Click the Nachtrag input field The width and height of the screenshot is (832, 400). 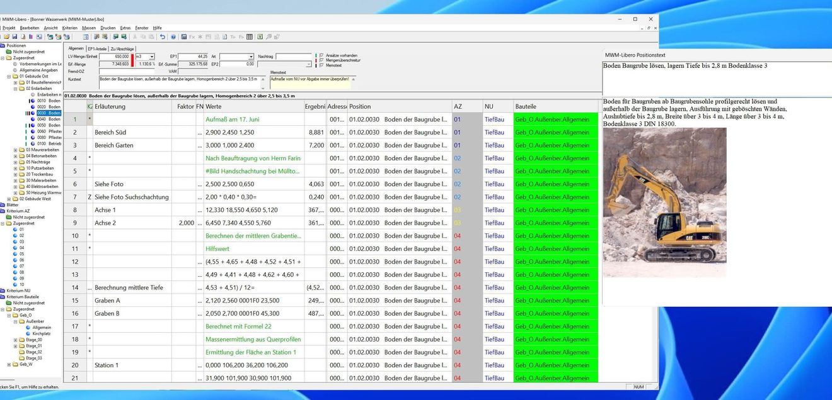[x=294, y=57]
